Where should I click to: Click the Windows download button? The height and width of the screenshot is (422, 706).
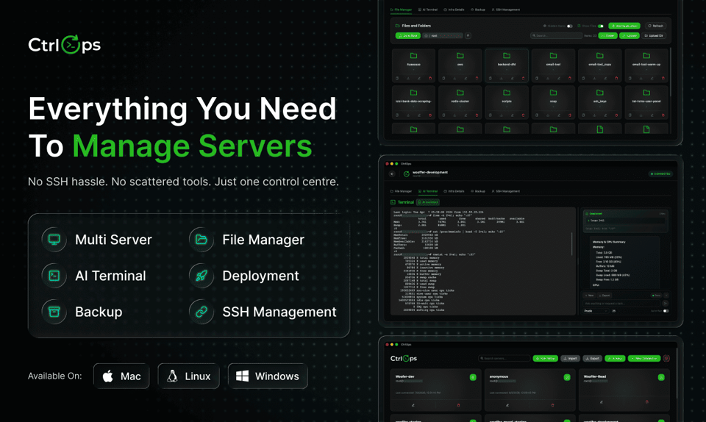click(268, 376)
